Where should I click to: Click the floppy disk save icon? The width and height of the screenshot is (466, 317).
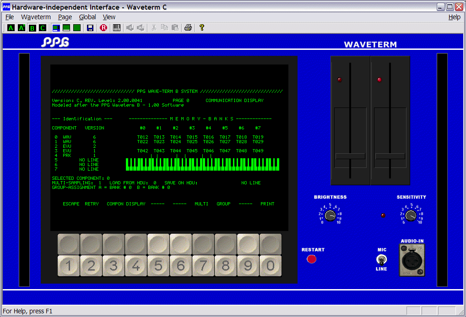pyautogui.click(x=90, y=28)
